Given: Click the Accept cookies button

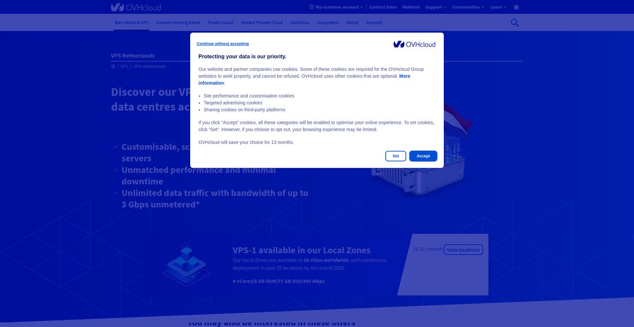Looking at the screenshot, I should (423, 156).
